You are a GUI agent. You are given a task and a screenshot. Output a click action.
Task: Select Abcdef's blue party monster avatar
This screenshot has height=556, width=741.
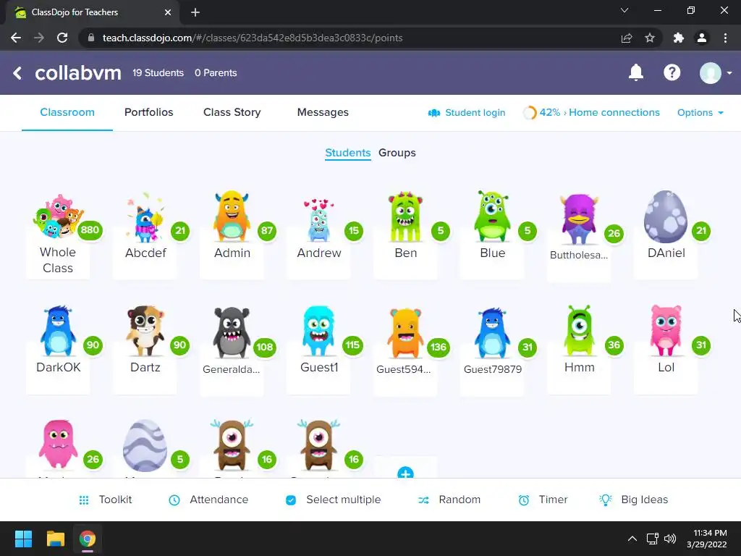pos(145,217)
